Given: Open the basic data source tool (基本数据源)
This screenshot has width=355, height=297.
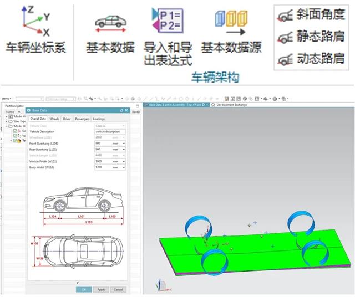Looking at the screenshot, I should 231,22.
